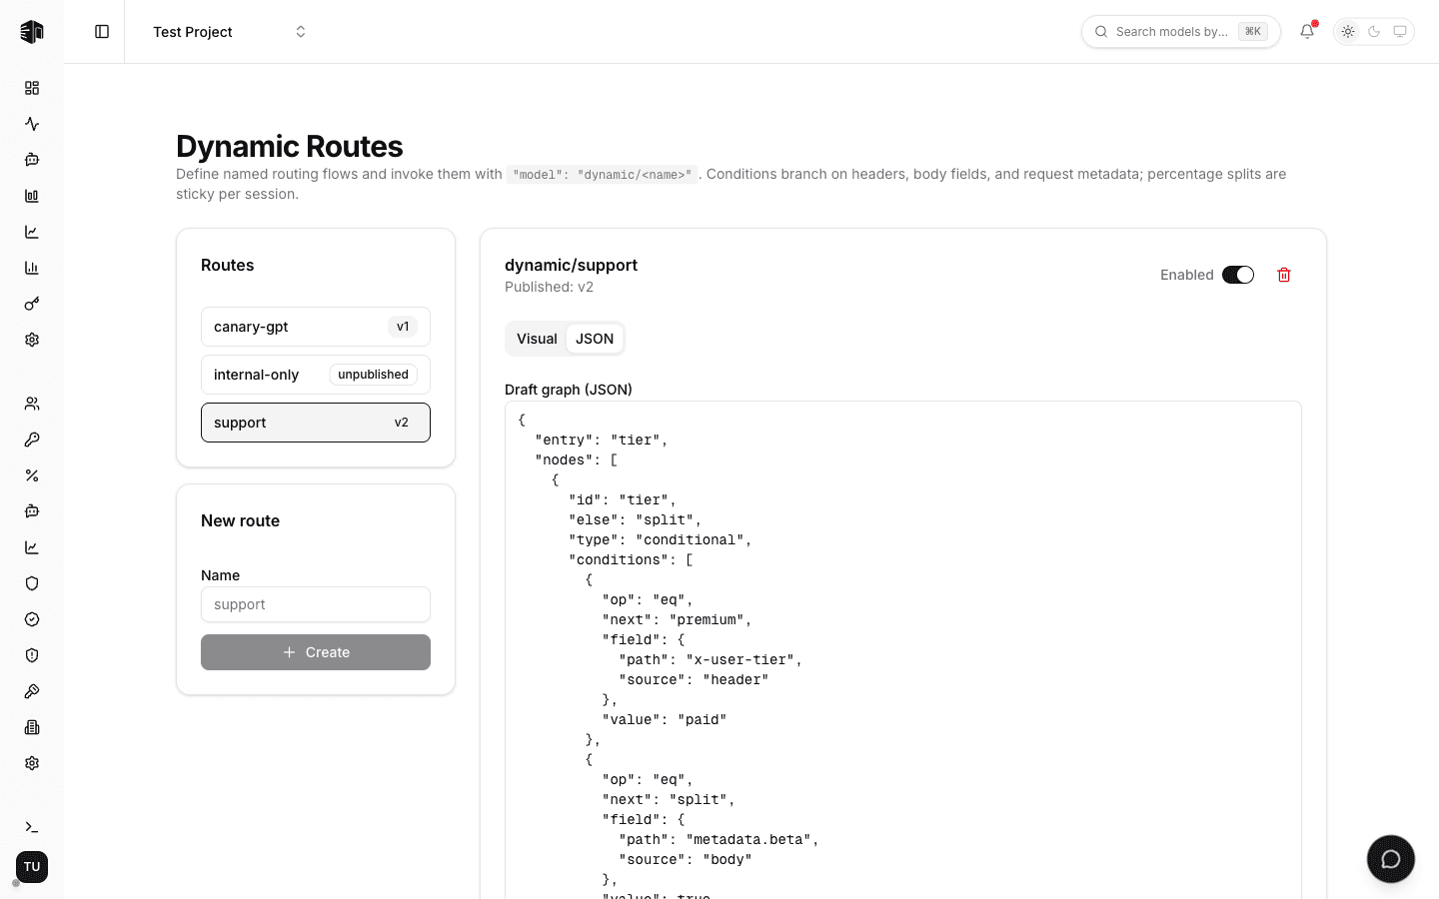Image resolution: width=1439 pixels, height=899 pixels.
Task: Click the Search models box
Action: [1181, 32]
